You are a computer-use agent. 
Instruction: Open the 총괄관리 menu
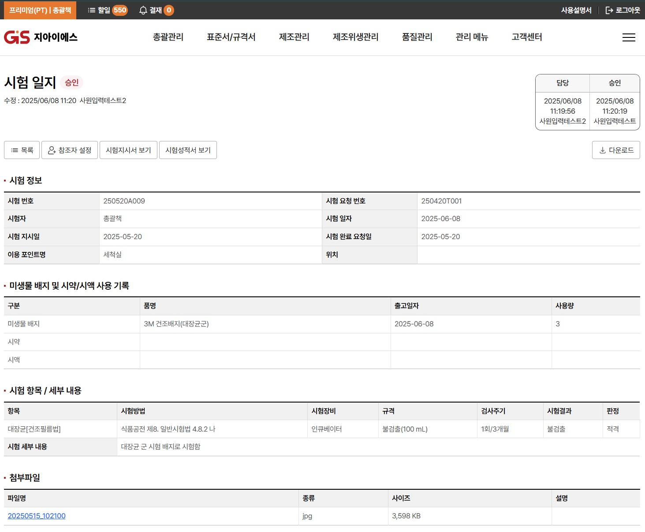tap(168, 37)
